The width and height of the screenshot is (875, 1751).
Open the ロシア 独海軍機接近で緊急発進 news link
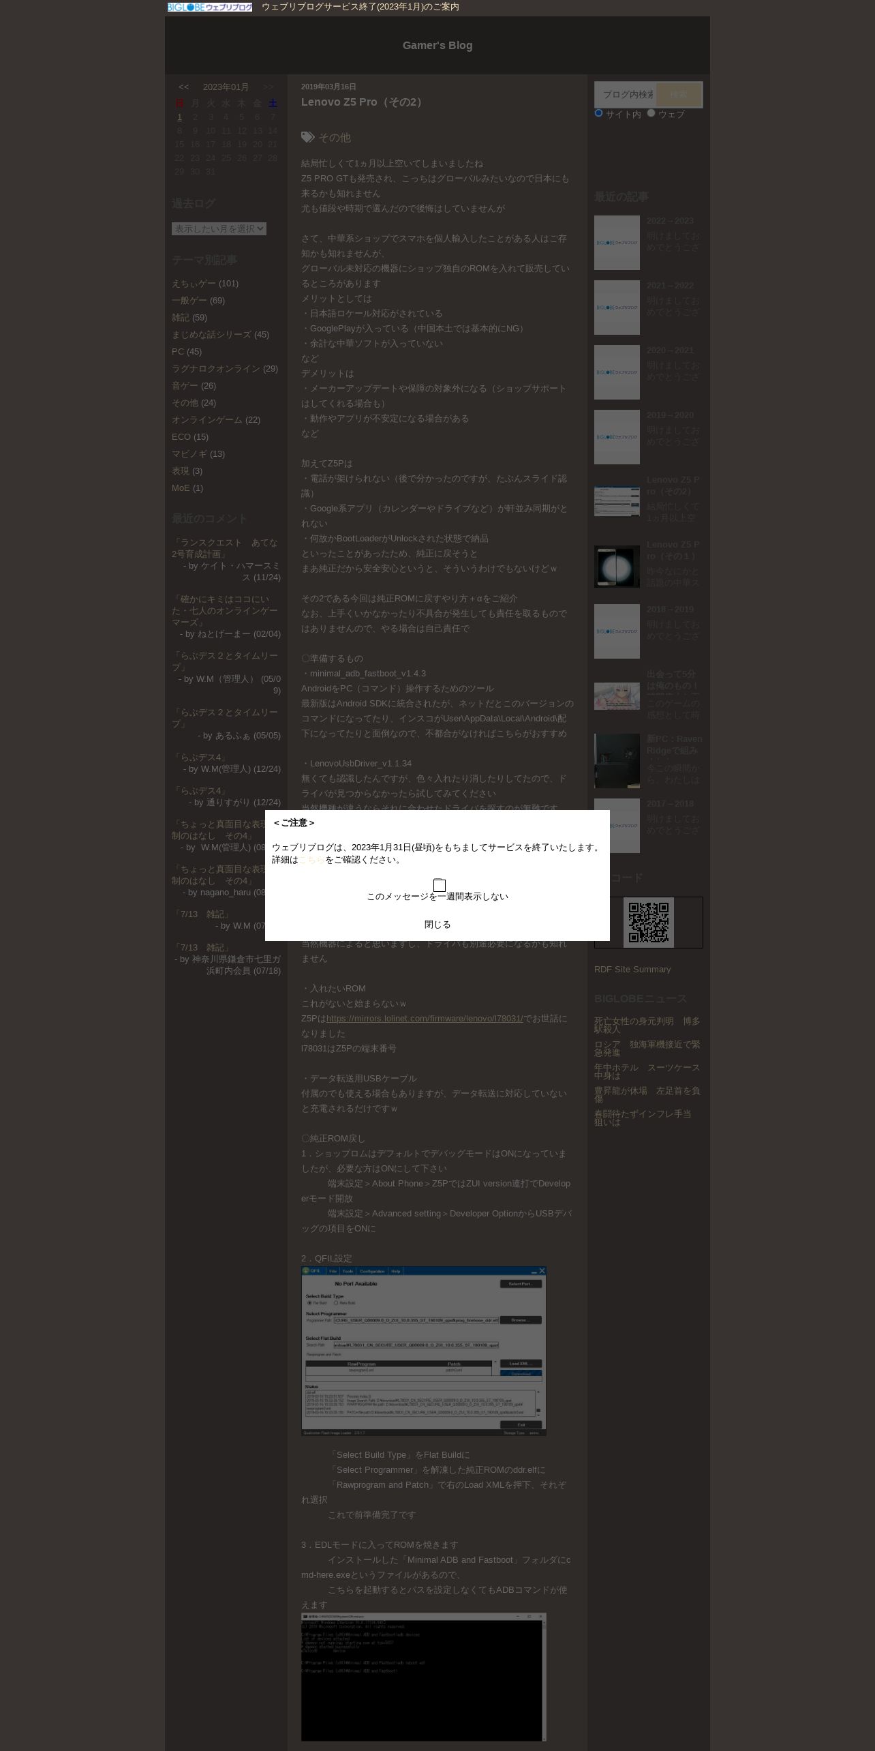tap(647, 1049)
